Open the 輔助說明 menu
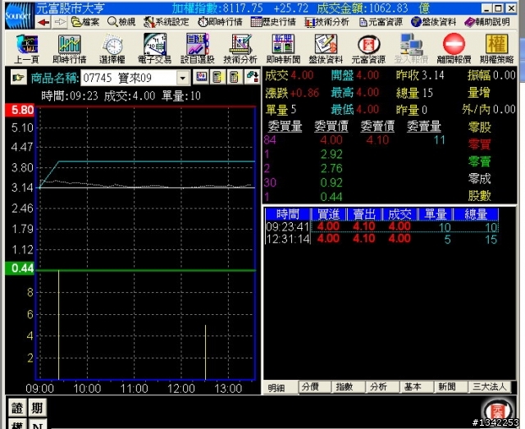 point(487,22)
